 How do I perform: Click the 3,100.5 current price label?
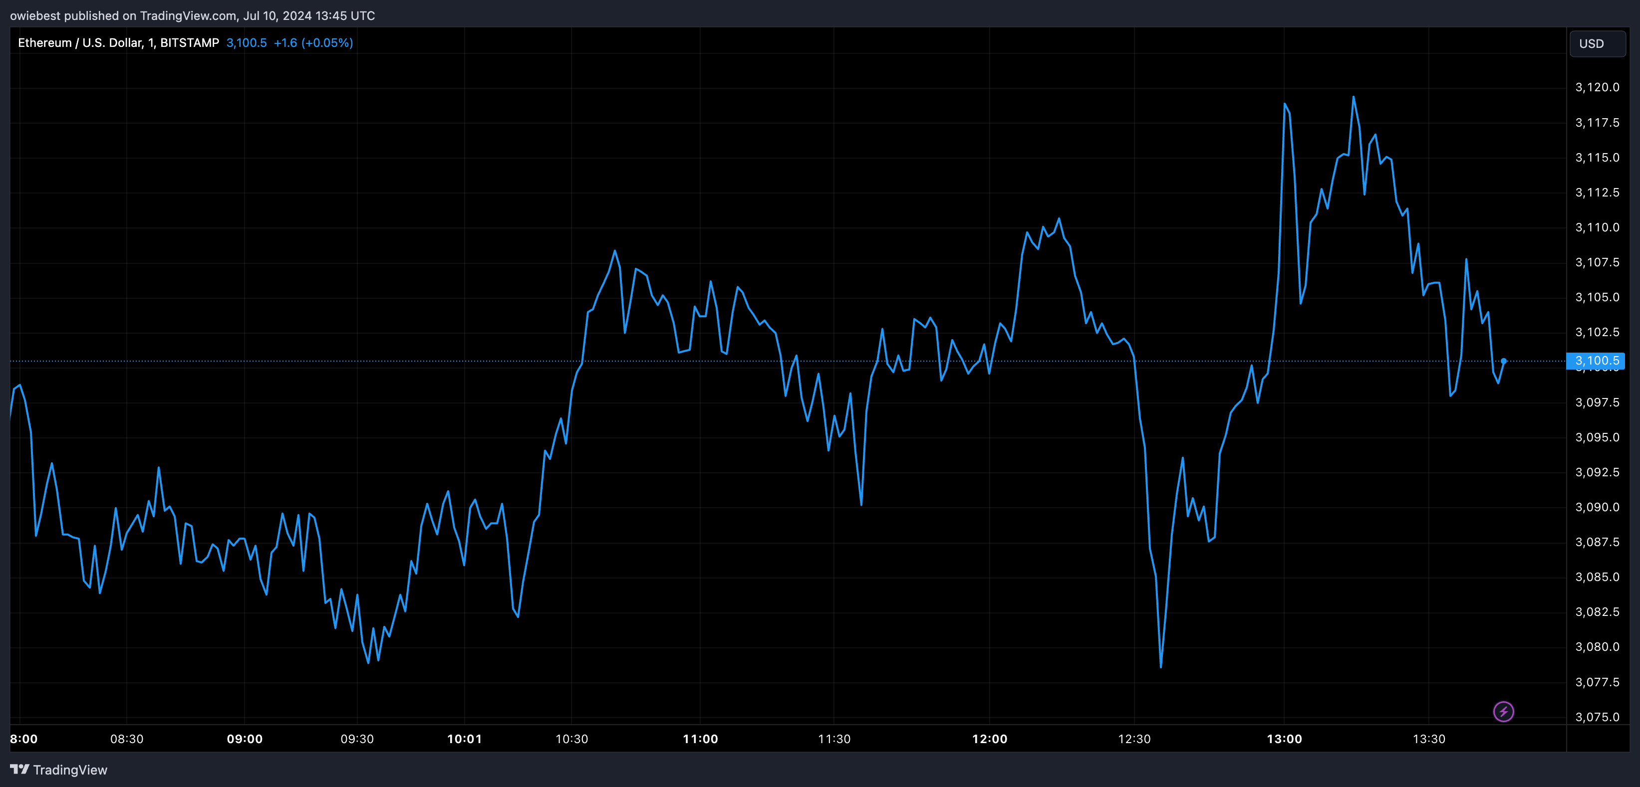tap(1596, 361)
